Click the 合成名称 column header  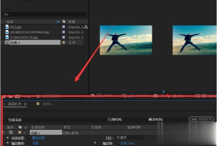coord(38,127)
